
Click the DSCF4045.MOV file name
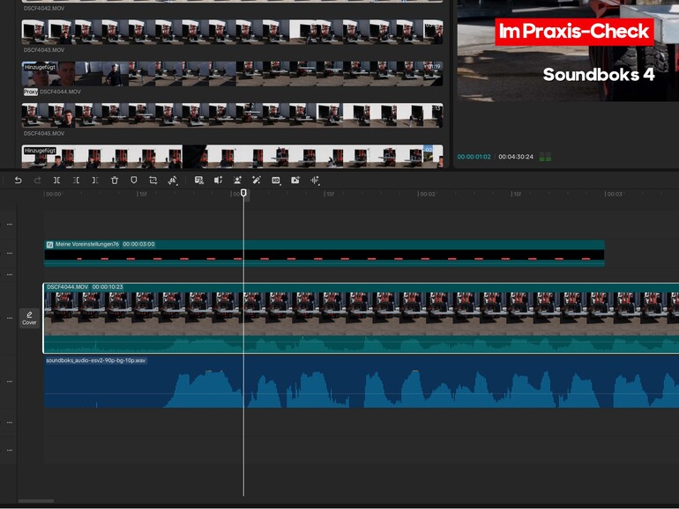click(x=44, y=133)
